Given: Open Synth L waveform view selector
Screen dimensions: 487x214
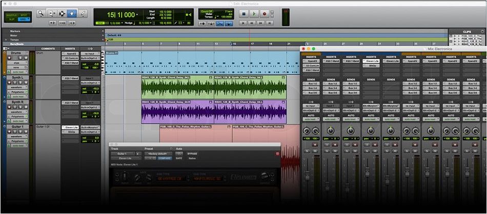Looking at the screenshot, I should [17, 88].
